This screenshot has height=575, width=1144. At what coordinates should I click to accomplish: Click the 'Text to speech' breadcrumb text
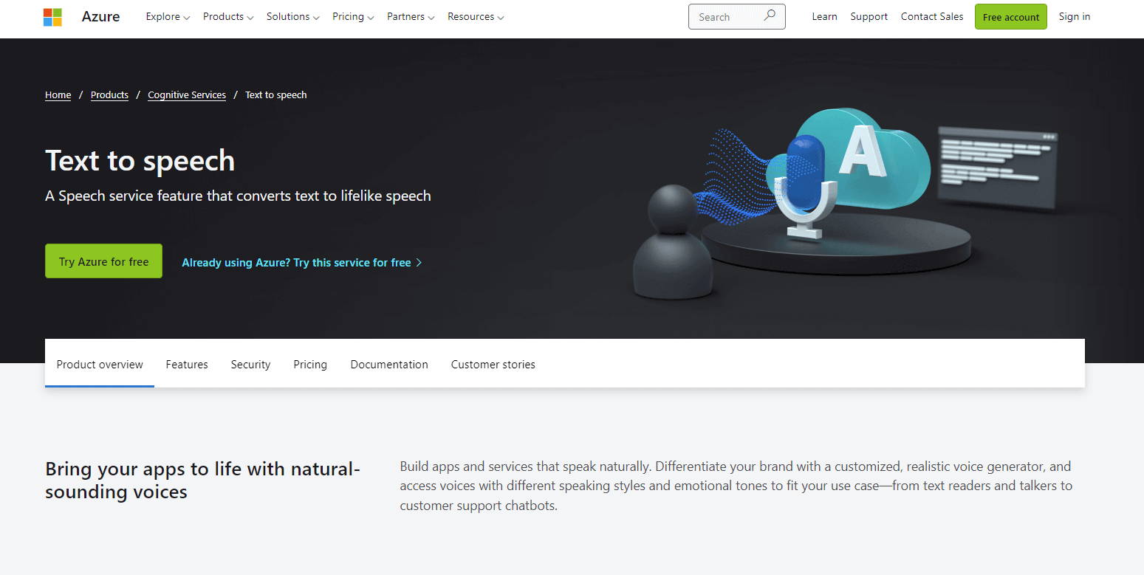point(276,95)
